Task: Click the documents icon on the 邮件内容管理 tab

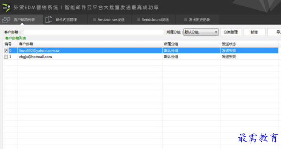Action: 49,19
